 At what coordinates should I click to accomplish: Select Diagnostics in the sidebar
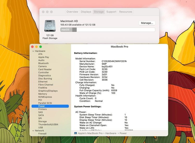coord(44,76)
